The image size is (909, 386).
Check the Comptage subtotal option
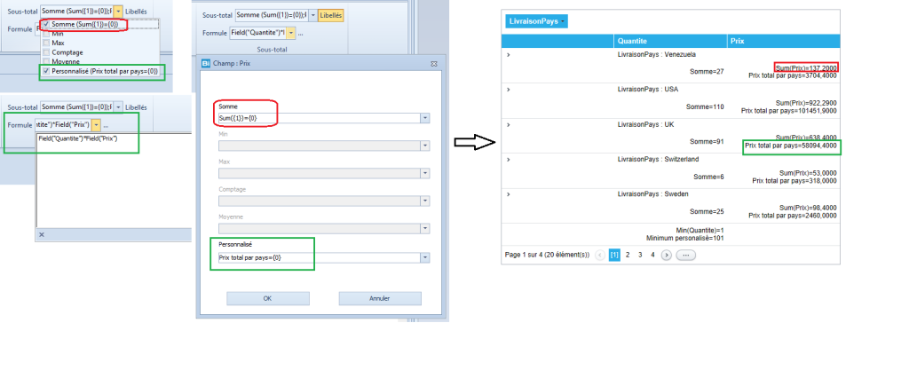pos(46,52)
